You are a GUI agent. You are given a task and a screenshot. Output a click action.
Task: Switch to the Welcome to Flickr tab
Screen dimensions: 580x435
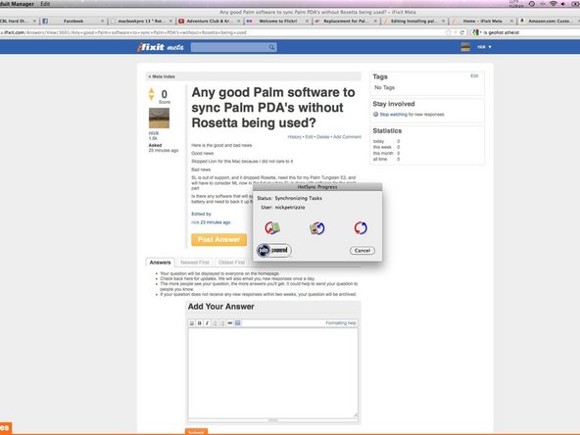[277, 22]
